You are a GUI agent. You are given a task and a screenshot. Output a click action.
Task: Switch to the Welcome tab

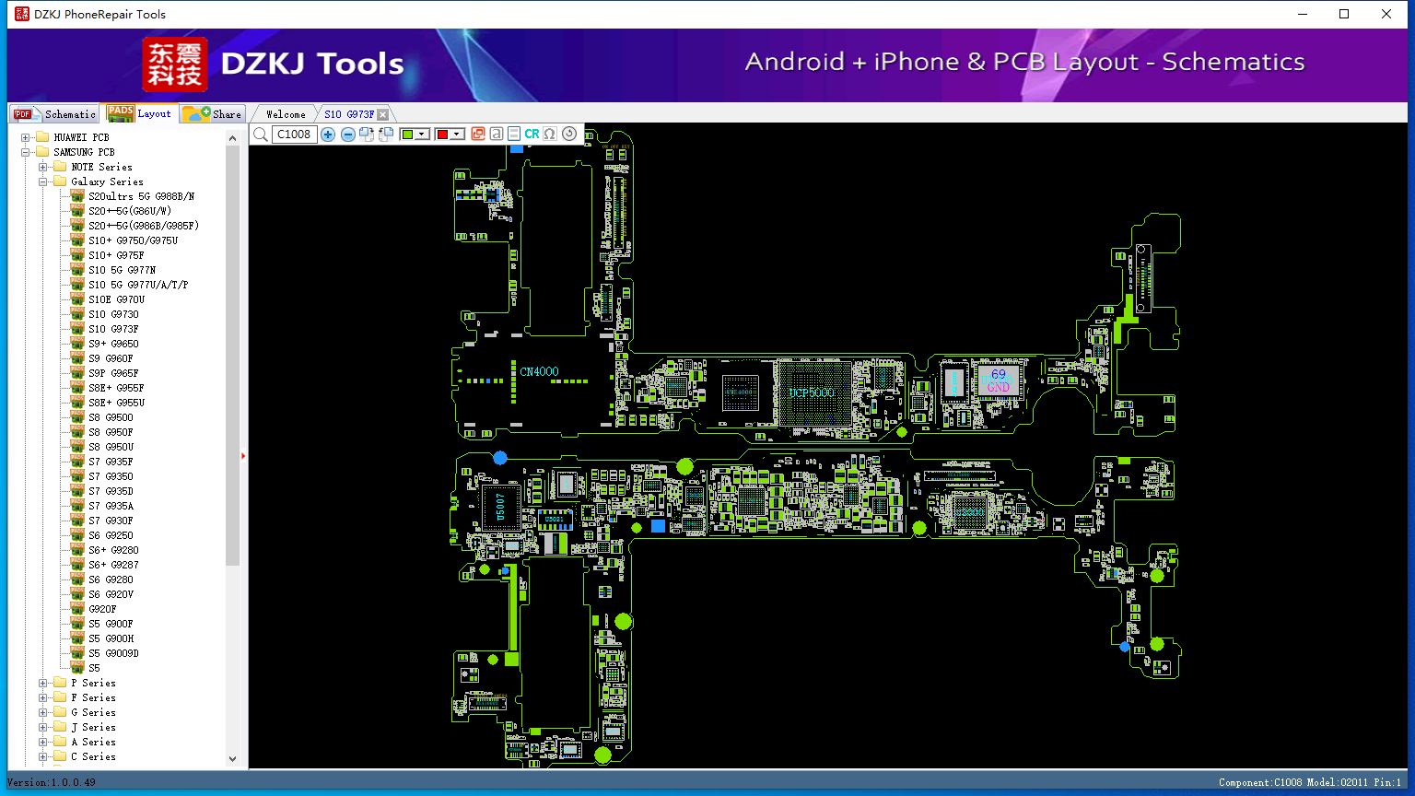click(x=286, y=114)
